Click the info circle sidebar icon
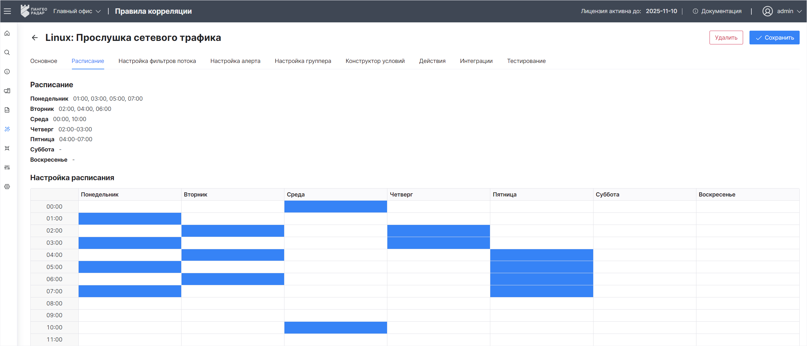The image size is (807, 346). pos(7,72)
